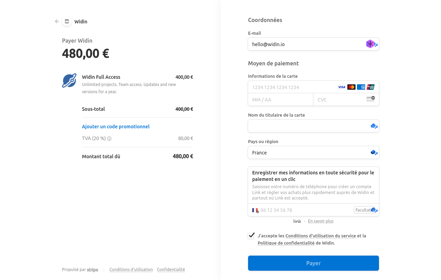Open En savoir plus link about Link
Image resolution: width=441 pixels, height=280 pixels.
point(321,221)
